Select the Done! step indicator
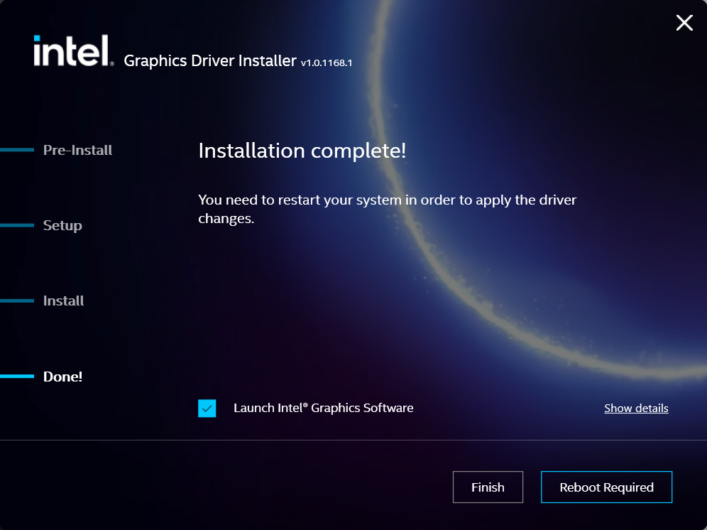This screenshot has width=707, height=530. (x=62, y=377)
